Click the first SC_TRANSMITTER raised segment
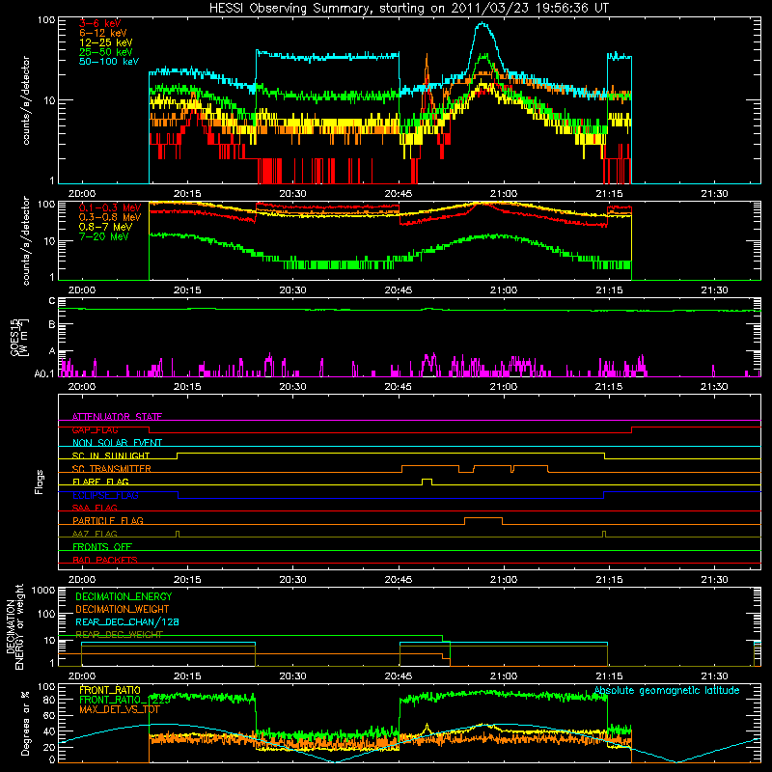 (x=430, y=467)
